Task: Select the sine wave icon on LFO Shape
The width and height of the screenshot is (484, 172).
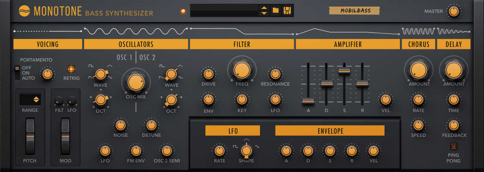Action: coord(257,146)
